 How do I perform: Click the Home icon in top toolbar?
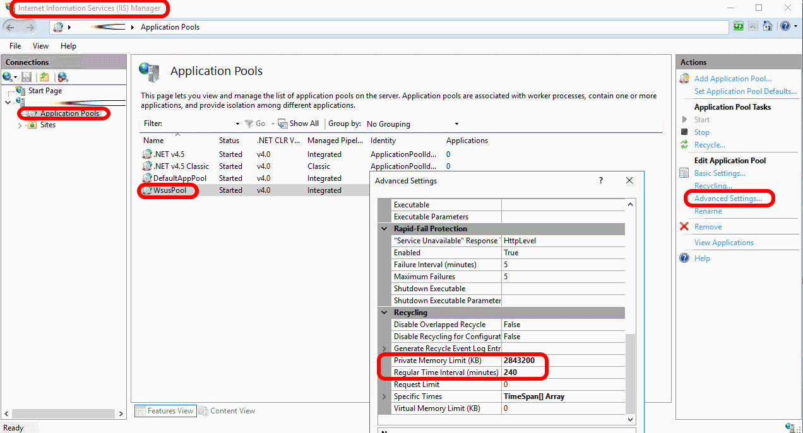[768, 26]
